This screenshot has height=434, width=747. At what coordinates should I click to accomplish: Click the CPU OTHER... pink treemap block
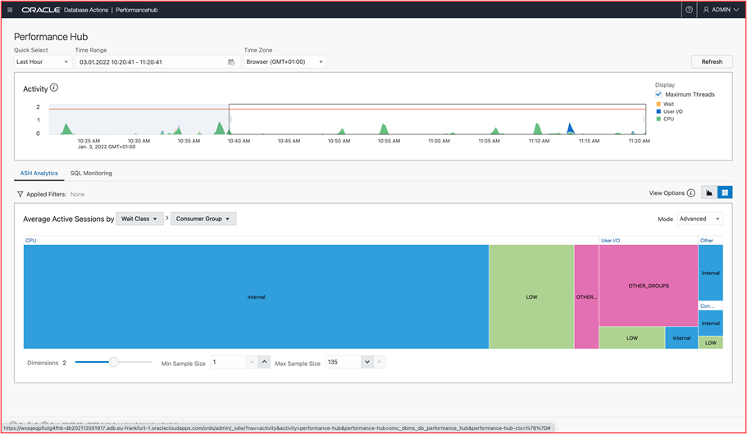[x=586, y=297]
